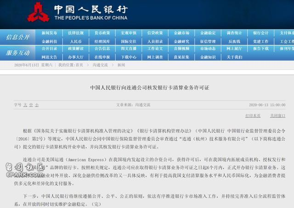Click 打印本页 to print the page

click(253, 116)
